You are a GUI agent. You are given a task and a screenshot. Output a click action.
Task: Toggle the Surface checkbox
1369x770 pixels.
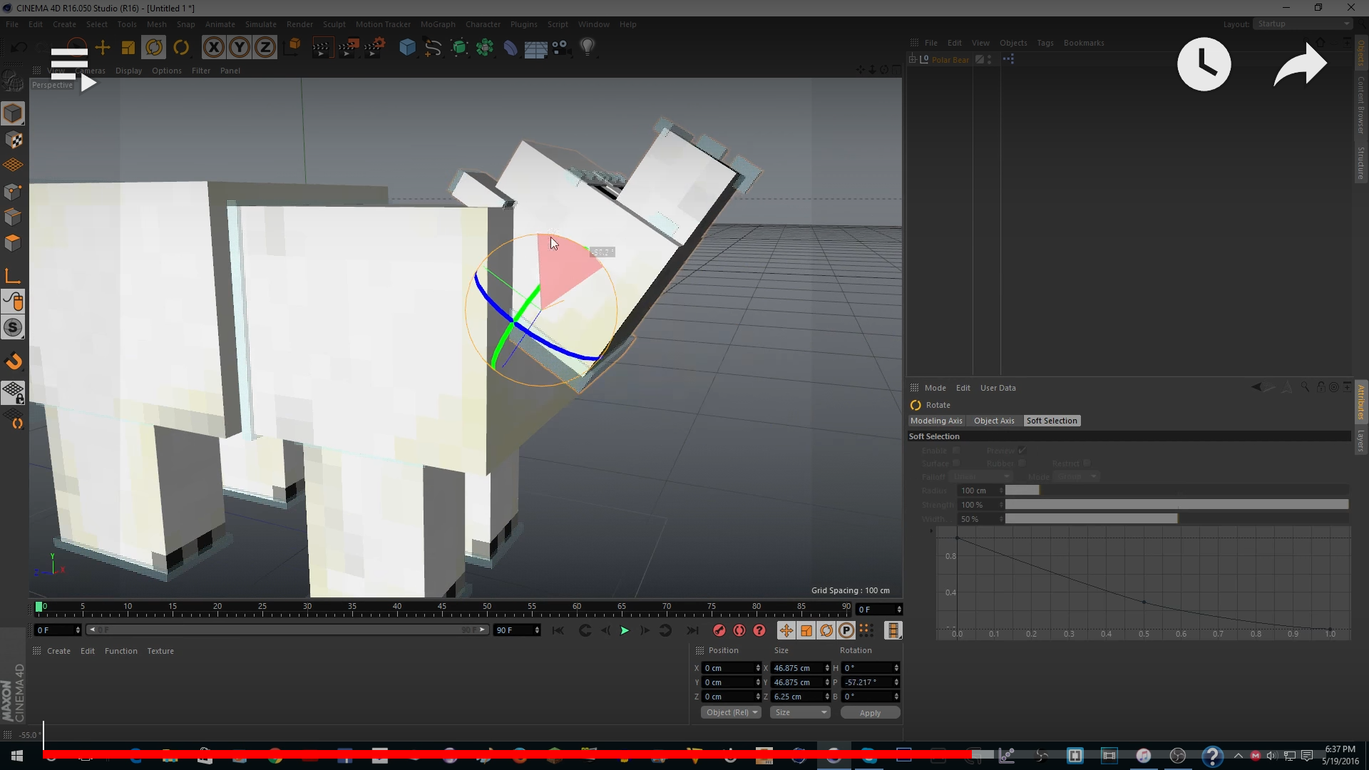tap(956, 463)
